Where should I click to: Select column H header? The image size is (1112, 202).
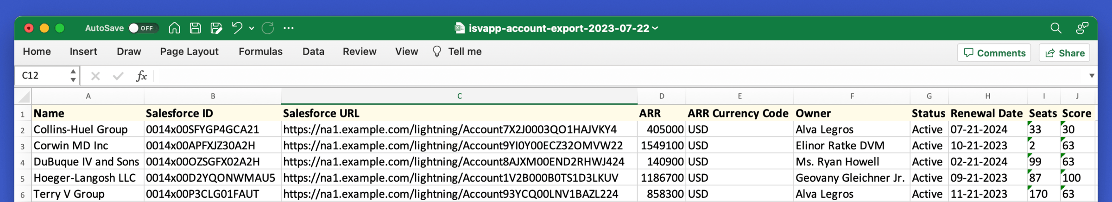(x=988, y=96)
